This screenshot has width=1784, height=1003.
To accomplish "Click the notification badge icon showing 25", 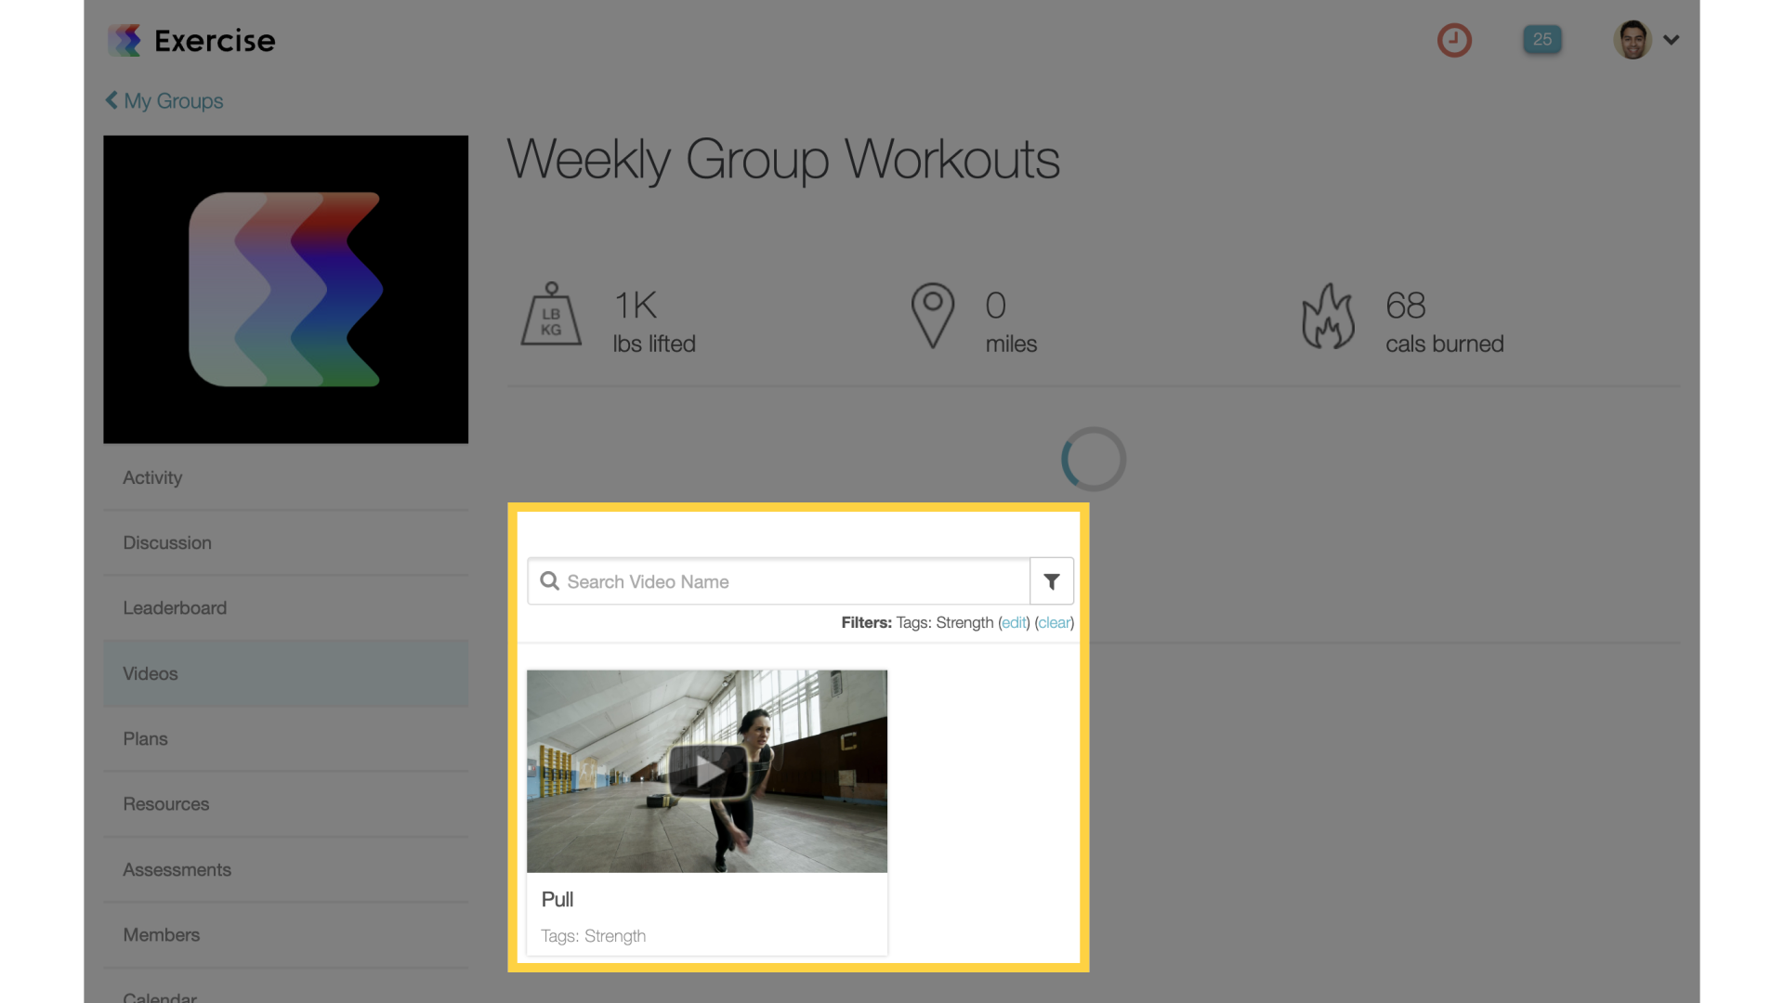I will [x=1542, y=39].
